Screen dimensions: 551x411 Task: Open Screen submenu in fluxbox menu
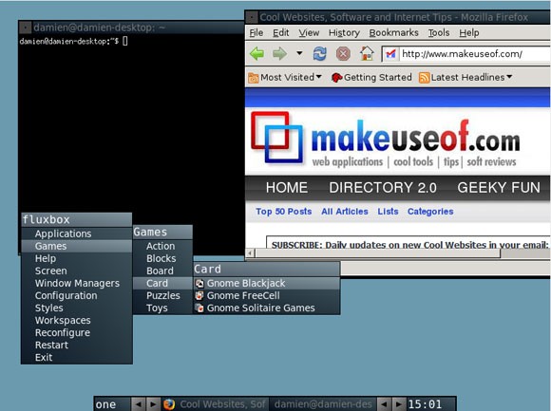pos(76,271)
